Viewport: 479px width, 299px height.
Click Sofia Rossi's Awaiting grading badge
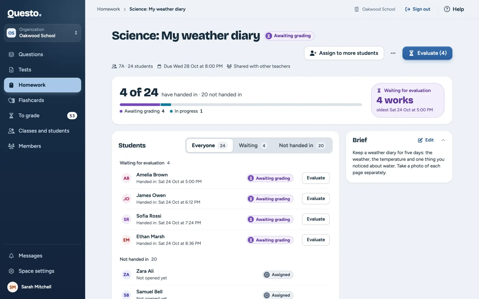[x=270, y=219]
